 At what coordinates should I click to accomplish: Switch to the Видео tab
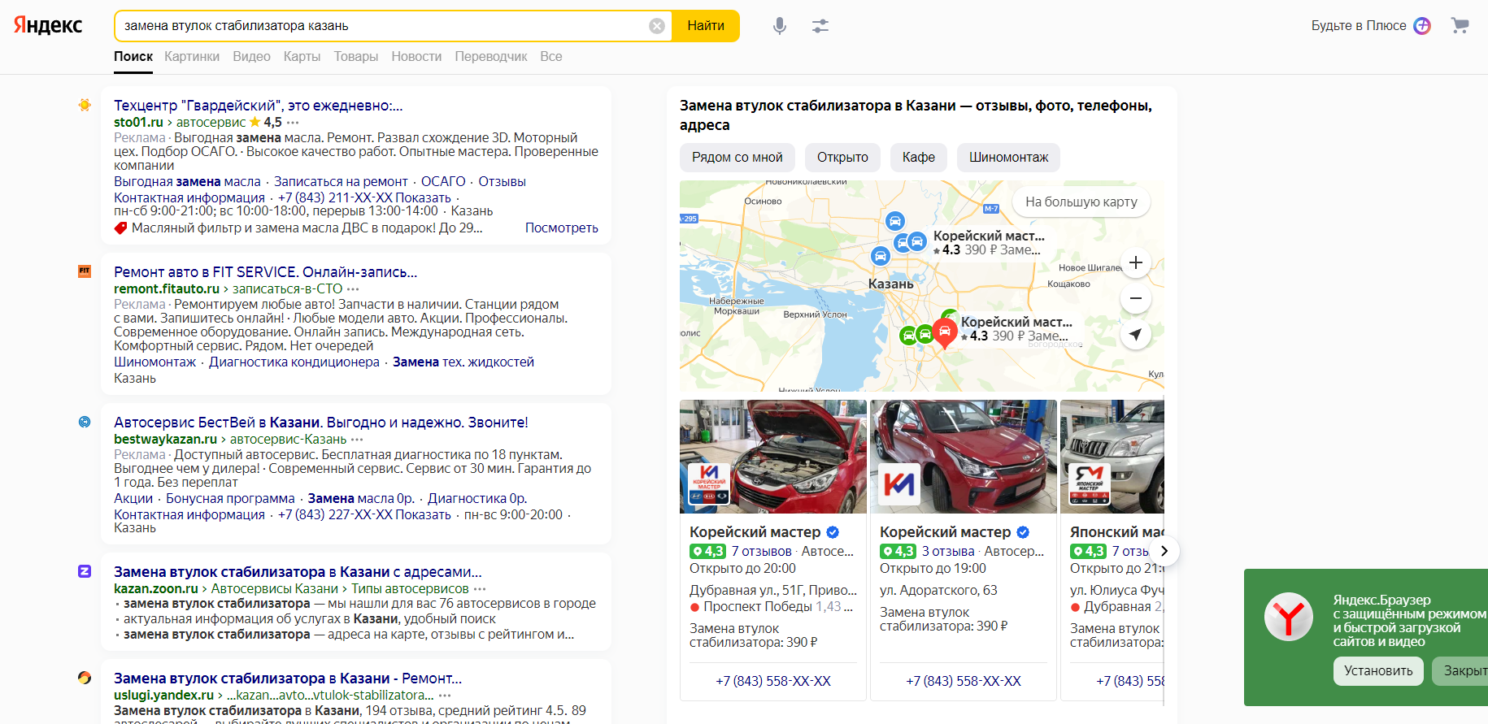252,57
